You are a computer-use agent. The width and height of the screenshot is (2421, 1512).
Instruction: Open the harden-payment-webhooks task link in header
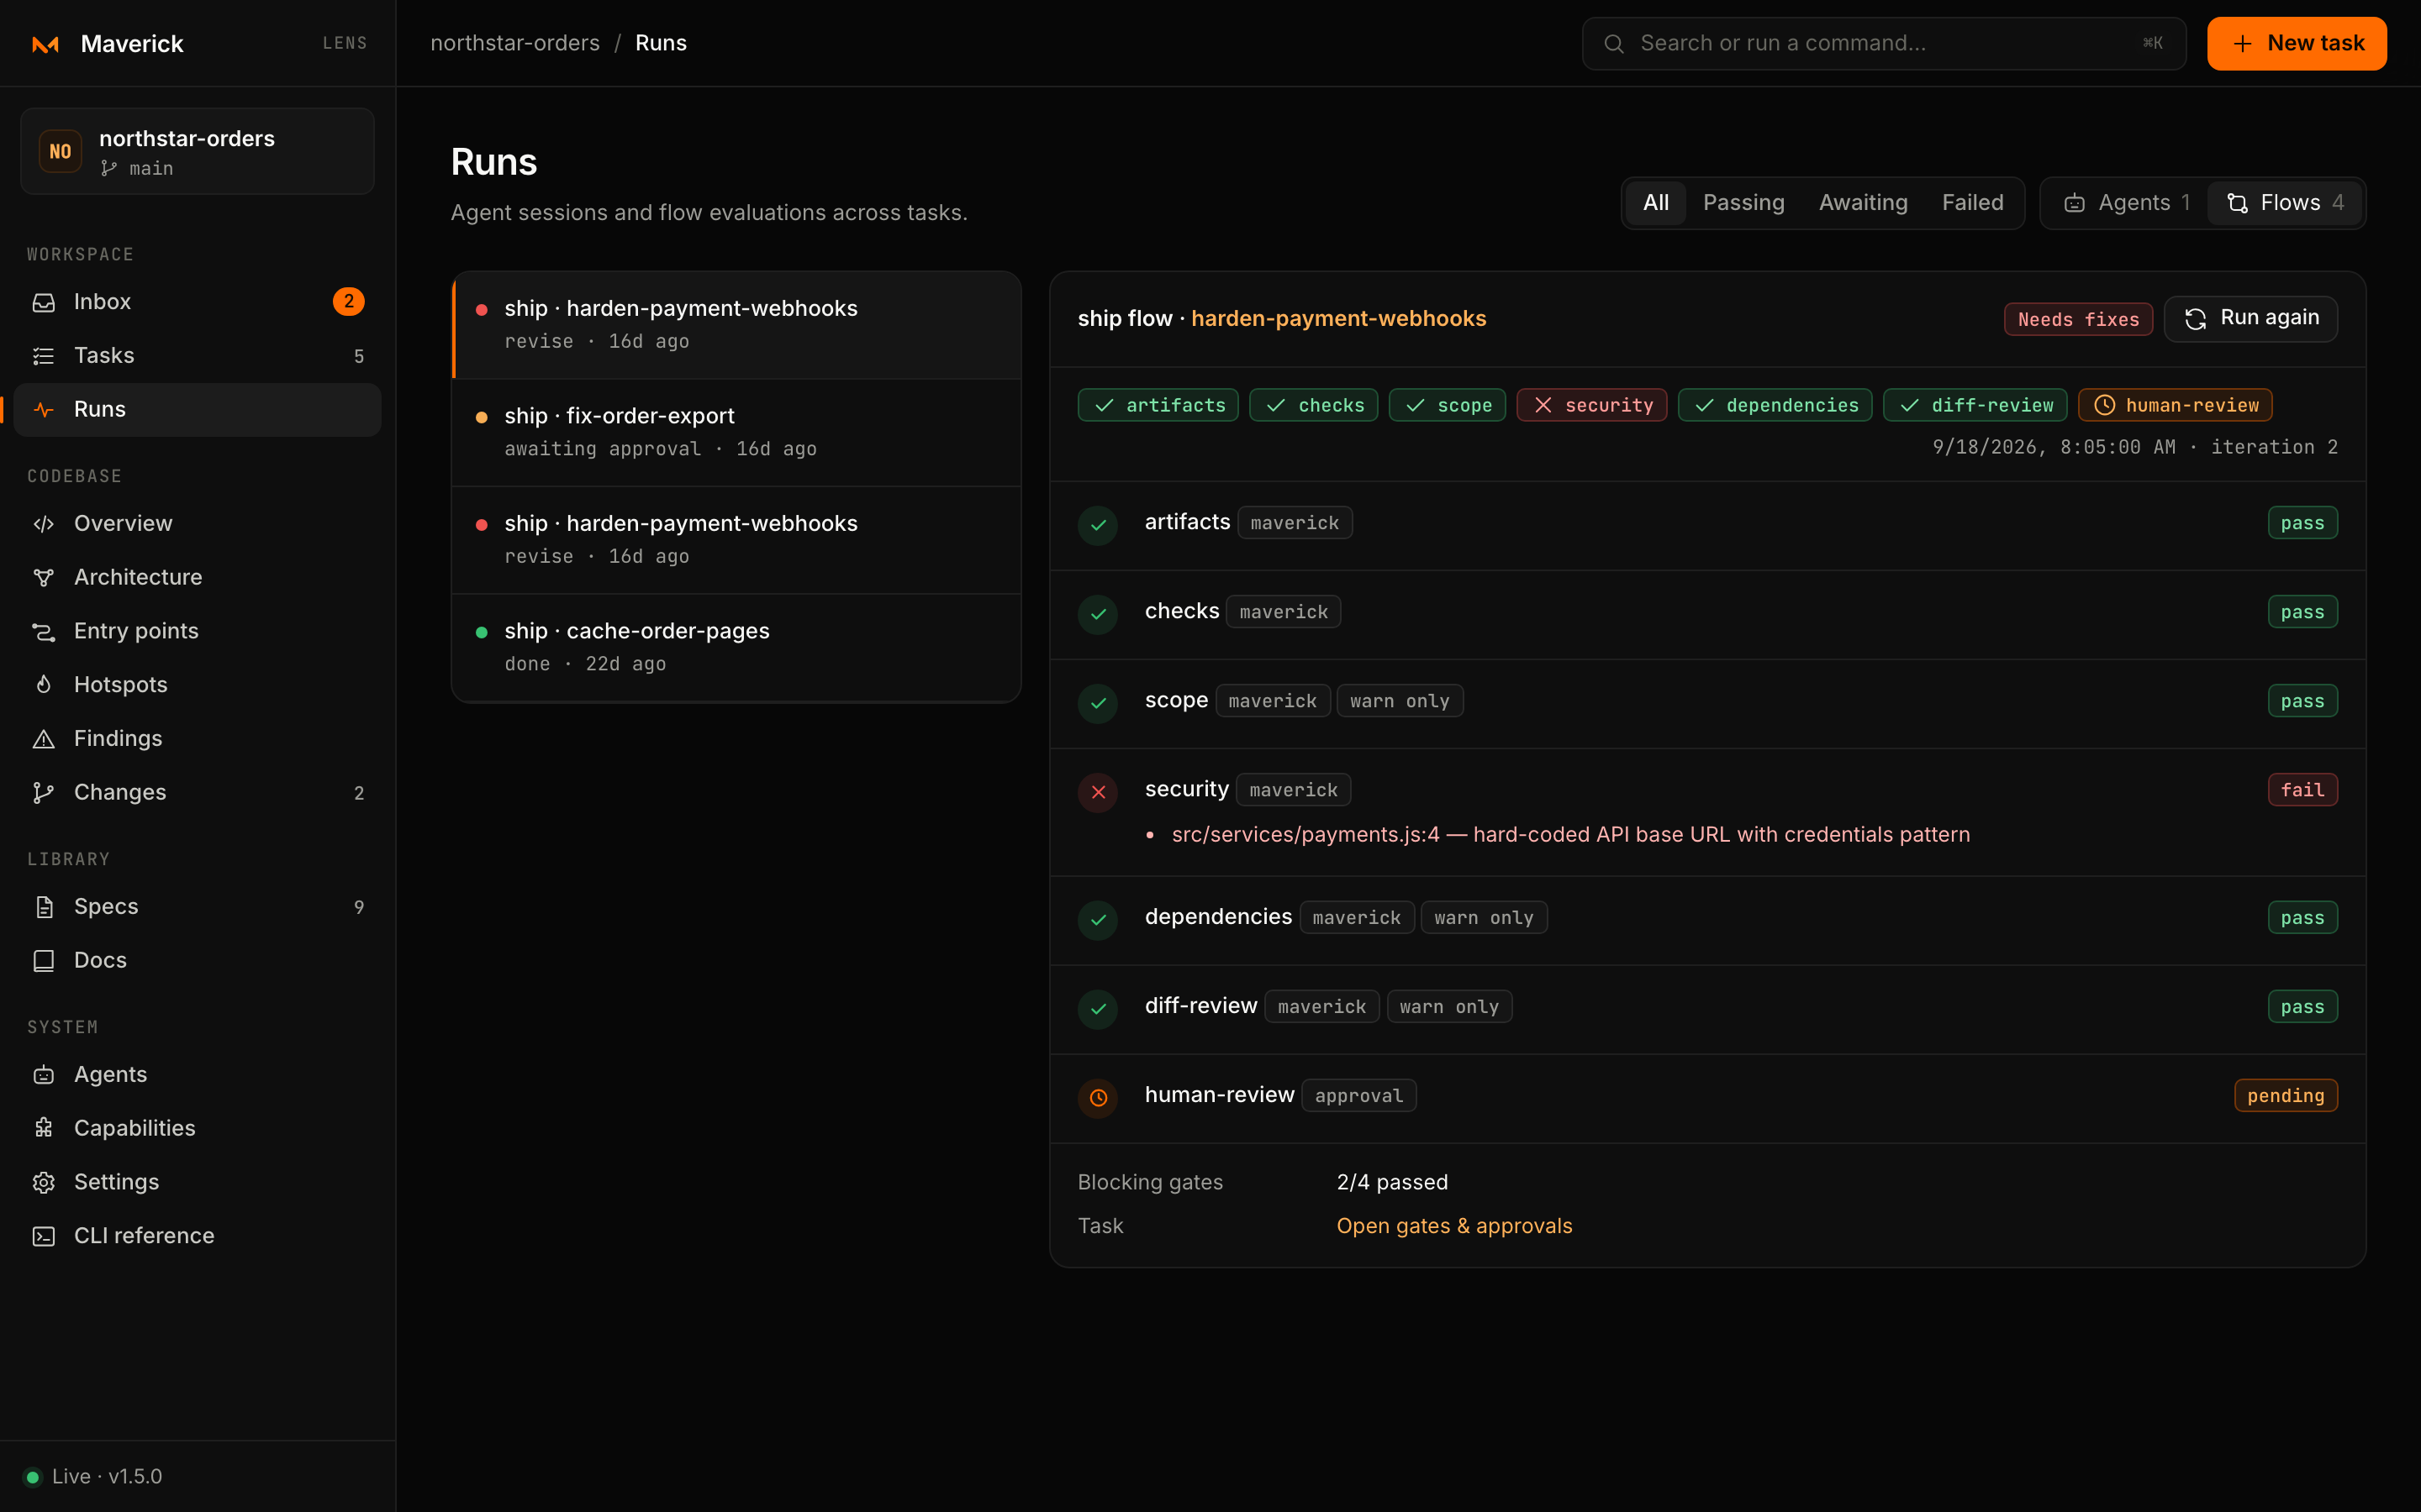(1338, 319)
